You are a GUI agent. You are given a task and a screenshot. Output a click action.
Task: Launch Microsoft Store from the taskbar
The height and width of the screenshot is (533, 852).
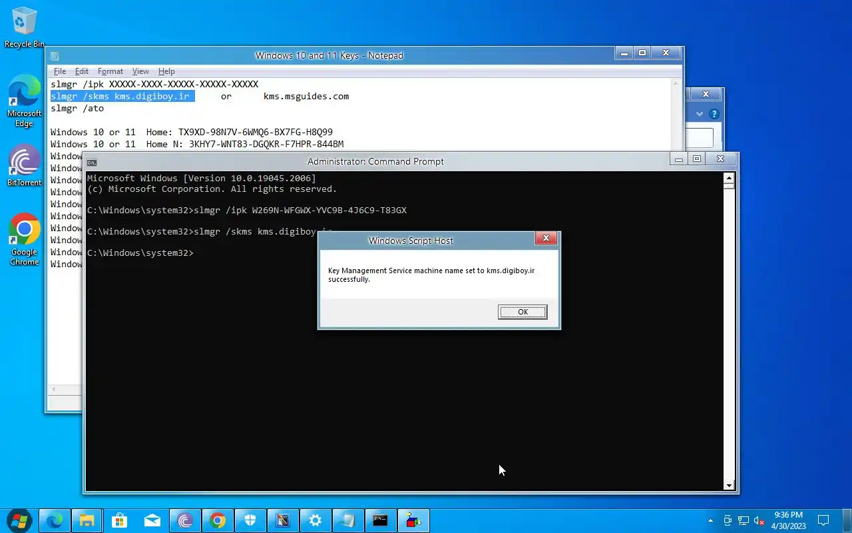pyautogui.click(x=120, y=520)
